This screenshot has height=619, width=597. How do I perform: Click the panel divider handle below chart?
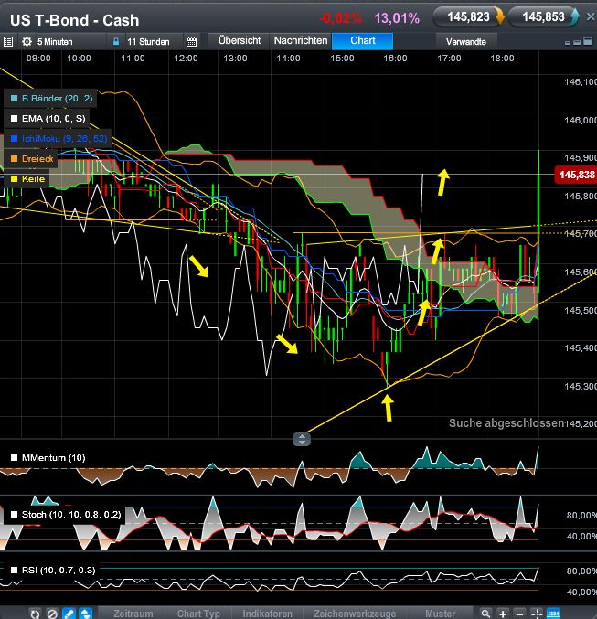pyautogui.click(x=302, y=439)
